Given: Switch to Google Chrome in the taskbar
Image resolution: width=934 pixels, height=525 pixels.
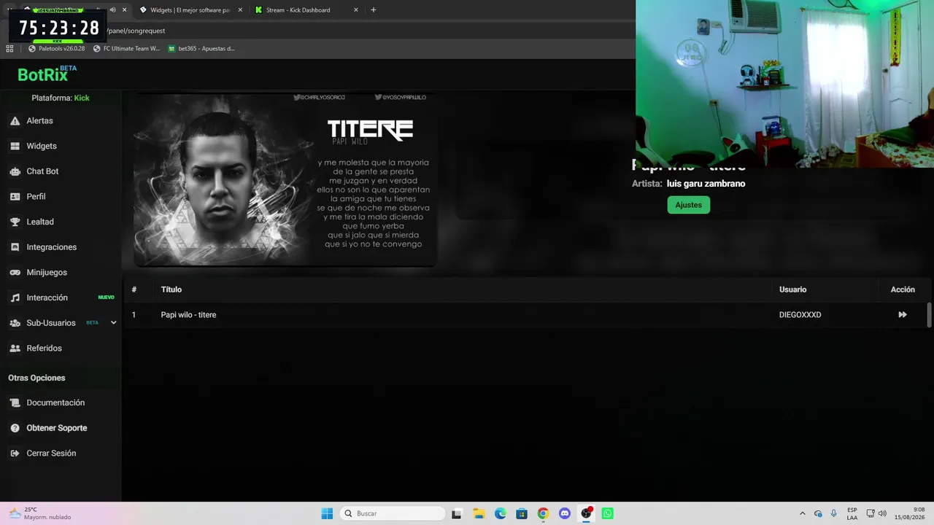Looking at the screenshot, I should tap(543, 513).
